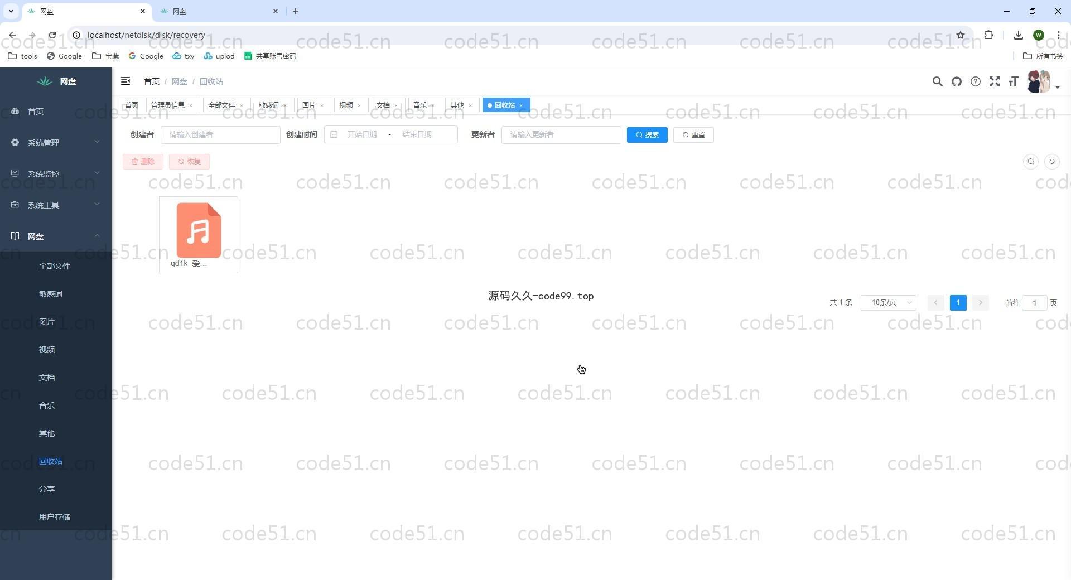Expand the 系统工具 sidebar menu
Image resolution: width=1071 pixels, height=580 pixels.
coord(56,205)
